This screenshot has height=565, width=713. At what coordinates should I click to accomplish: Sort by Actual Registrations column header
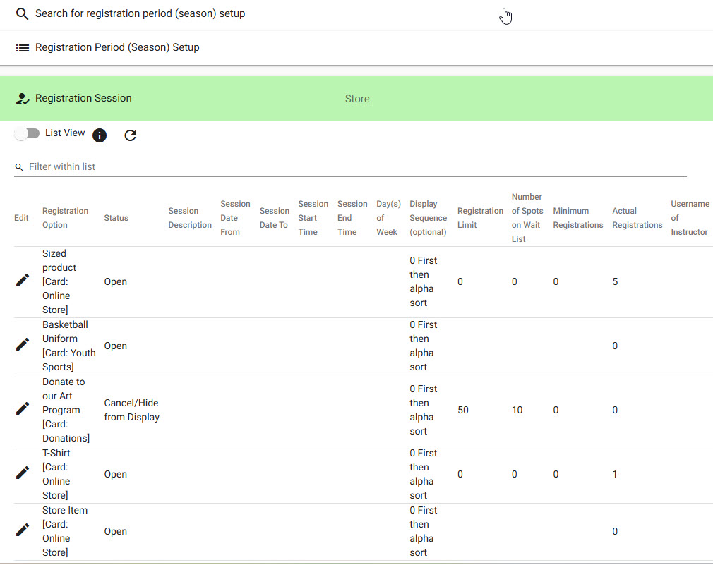tap(637, 218)
